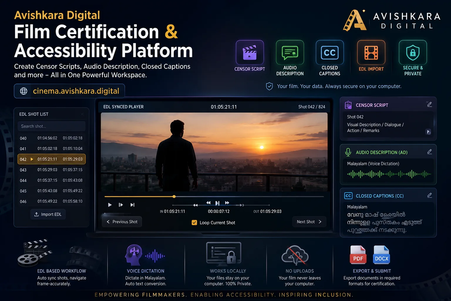This screenshot has height=301, width=451.
Task: Edit the Audio Description panel with pencil icon
Action: [430, 152]
